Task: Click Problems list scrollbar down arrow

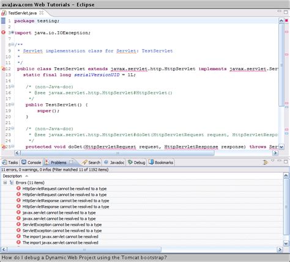Action: pyautogui.click(x=286, y=243)
